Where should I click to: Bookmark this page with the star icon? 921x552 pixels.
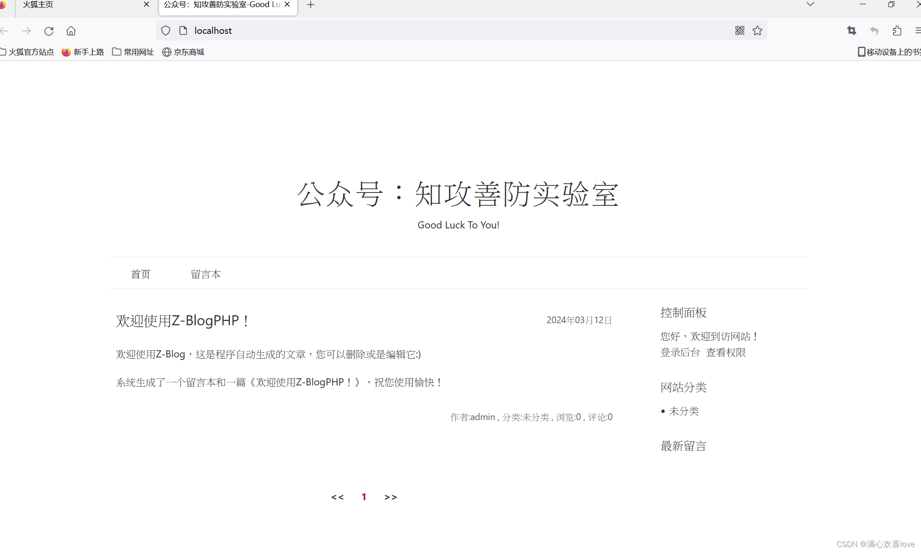[x=757, y=30]
